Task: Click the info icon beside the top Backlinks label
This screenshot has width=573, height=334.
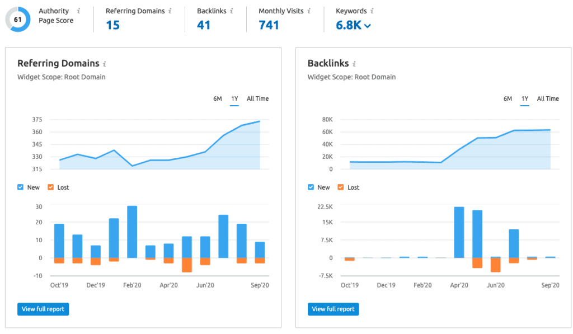Action: click(x=231, y=11)
